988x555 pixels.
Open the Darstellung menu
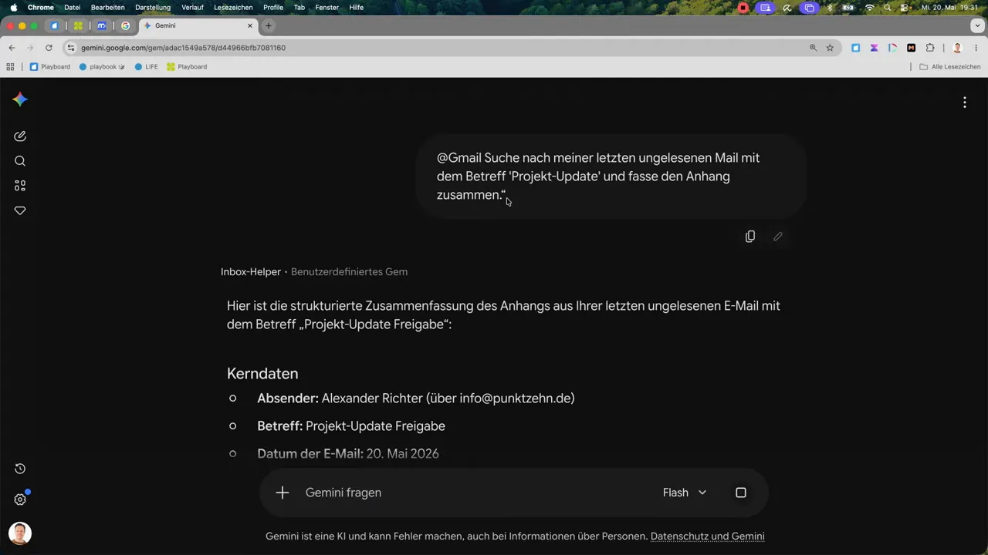153,7
